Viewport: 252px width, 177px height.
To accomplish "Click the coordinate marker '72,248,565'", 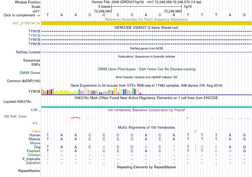I will click(172, 11).
